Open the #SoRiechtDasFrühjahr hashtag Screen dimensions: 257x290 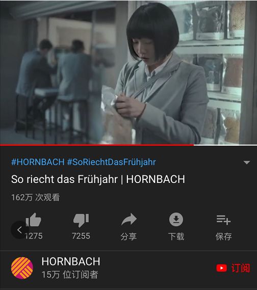point(111,162)
